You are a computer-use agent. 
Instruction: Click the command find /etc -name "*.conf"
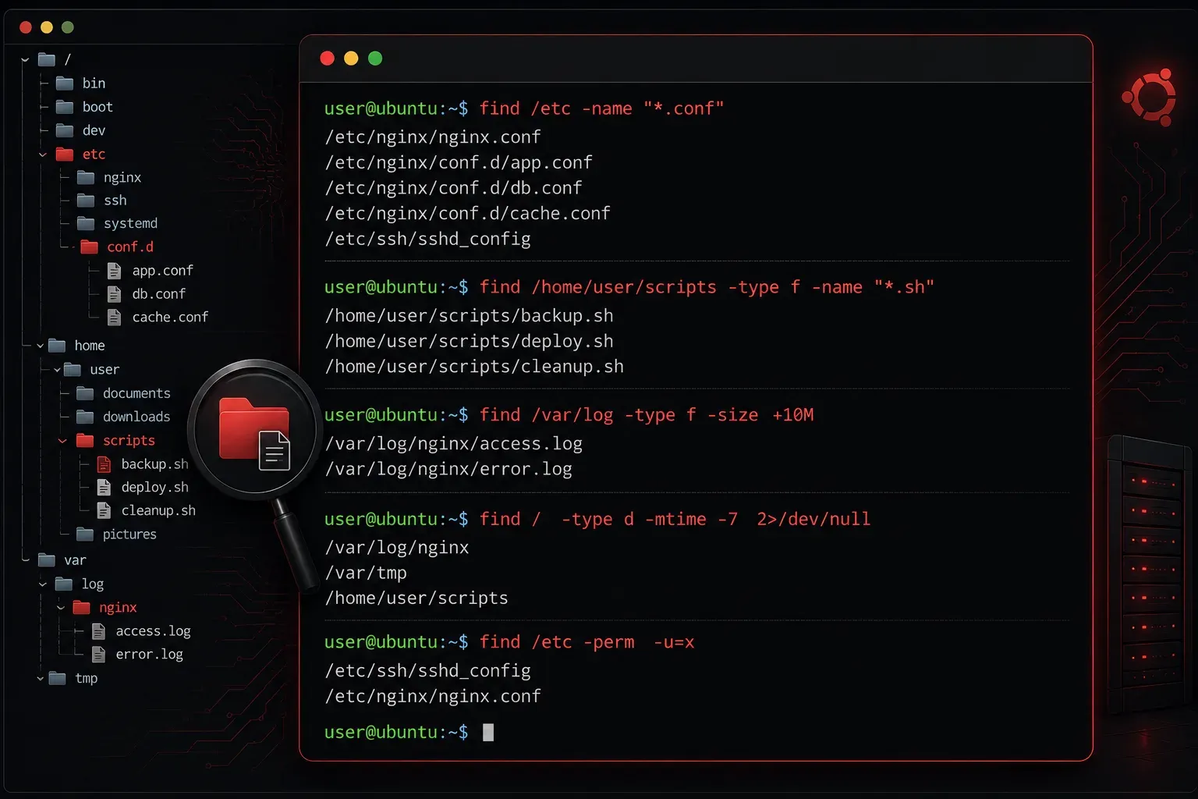pos(601,108)
